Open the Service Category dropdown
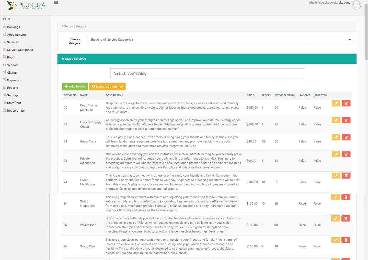Image resolution: width=368 pixels, height=260 pixels. (219, 40)
